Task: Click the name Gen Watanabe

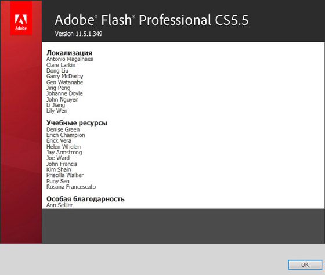Action: pyautogui.click(x=64, y=82)
